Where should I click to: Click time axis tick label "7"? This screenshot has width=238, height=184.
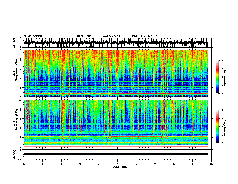tap(155, 164)
